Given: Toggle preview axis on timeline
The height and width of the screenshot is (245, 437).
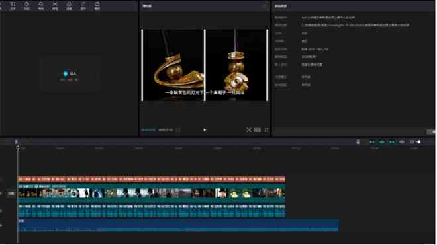Looking at the screenshot, I should pos(402,142).
